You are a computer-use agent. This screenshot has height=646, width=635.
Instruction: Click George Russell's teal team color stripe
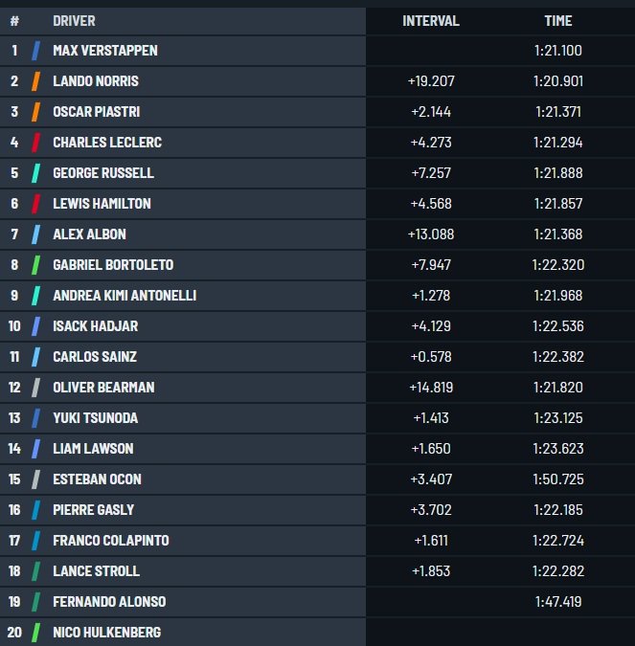point(35,173)
